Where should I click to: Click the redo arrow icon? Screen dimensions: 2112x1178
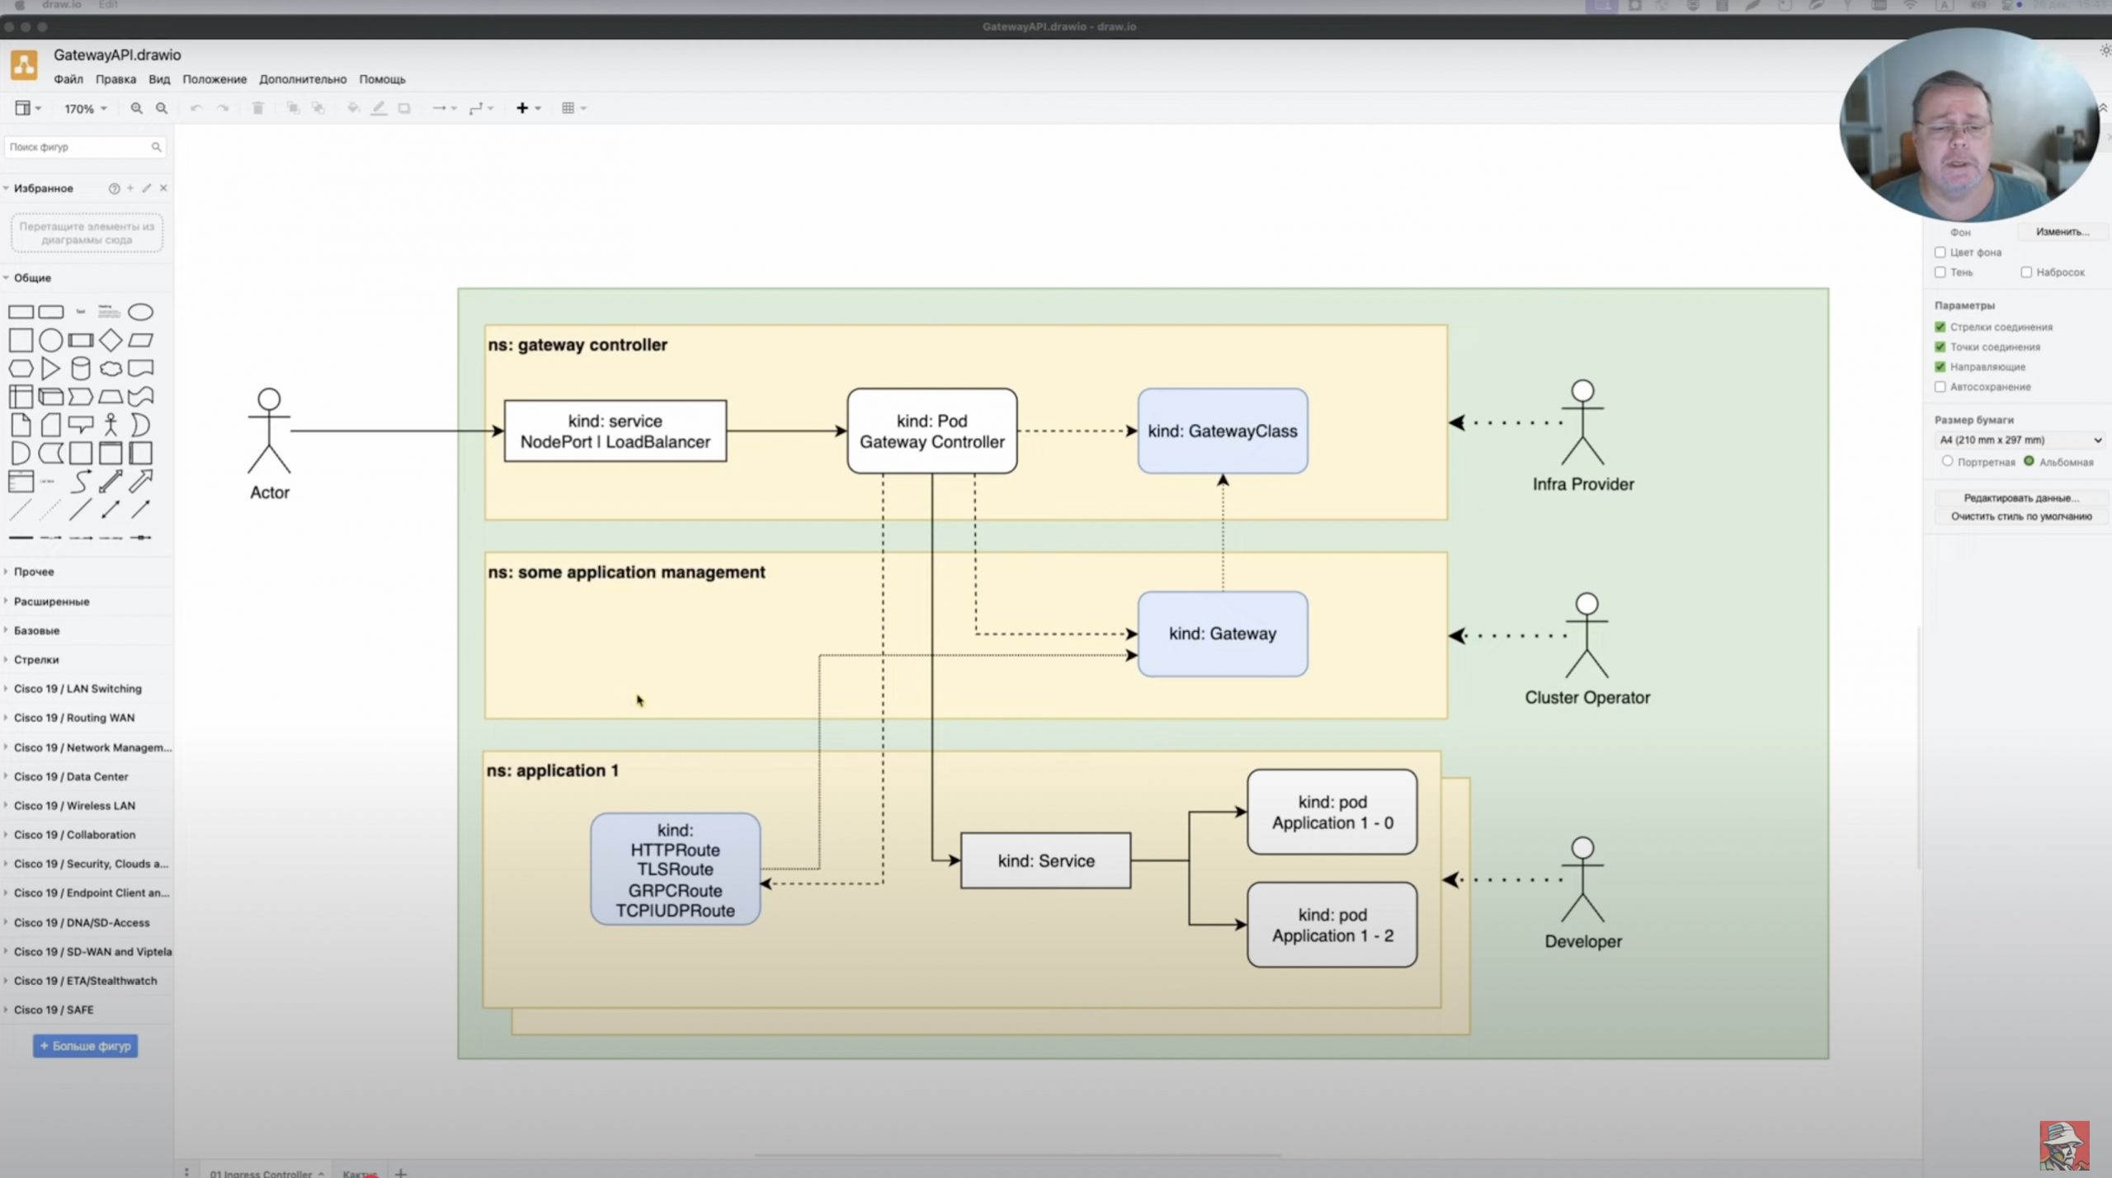coord(223,108)
